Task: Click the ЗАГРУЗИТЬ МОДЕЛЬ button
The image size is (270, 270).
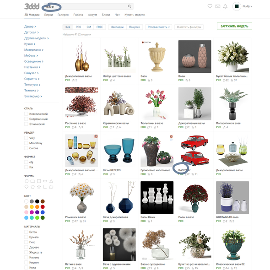Action: [234, 26]
